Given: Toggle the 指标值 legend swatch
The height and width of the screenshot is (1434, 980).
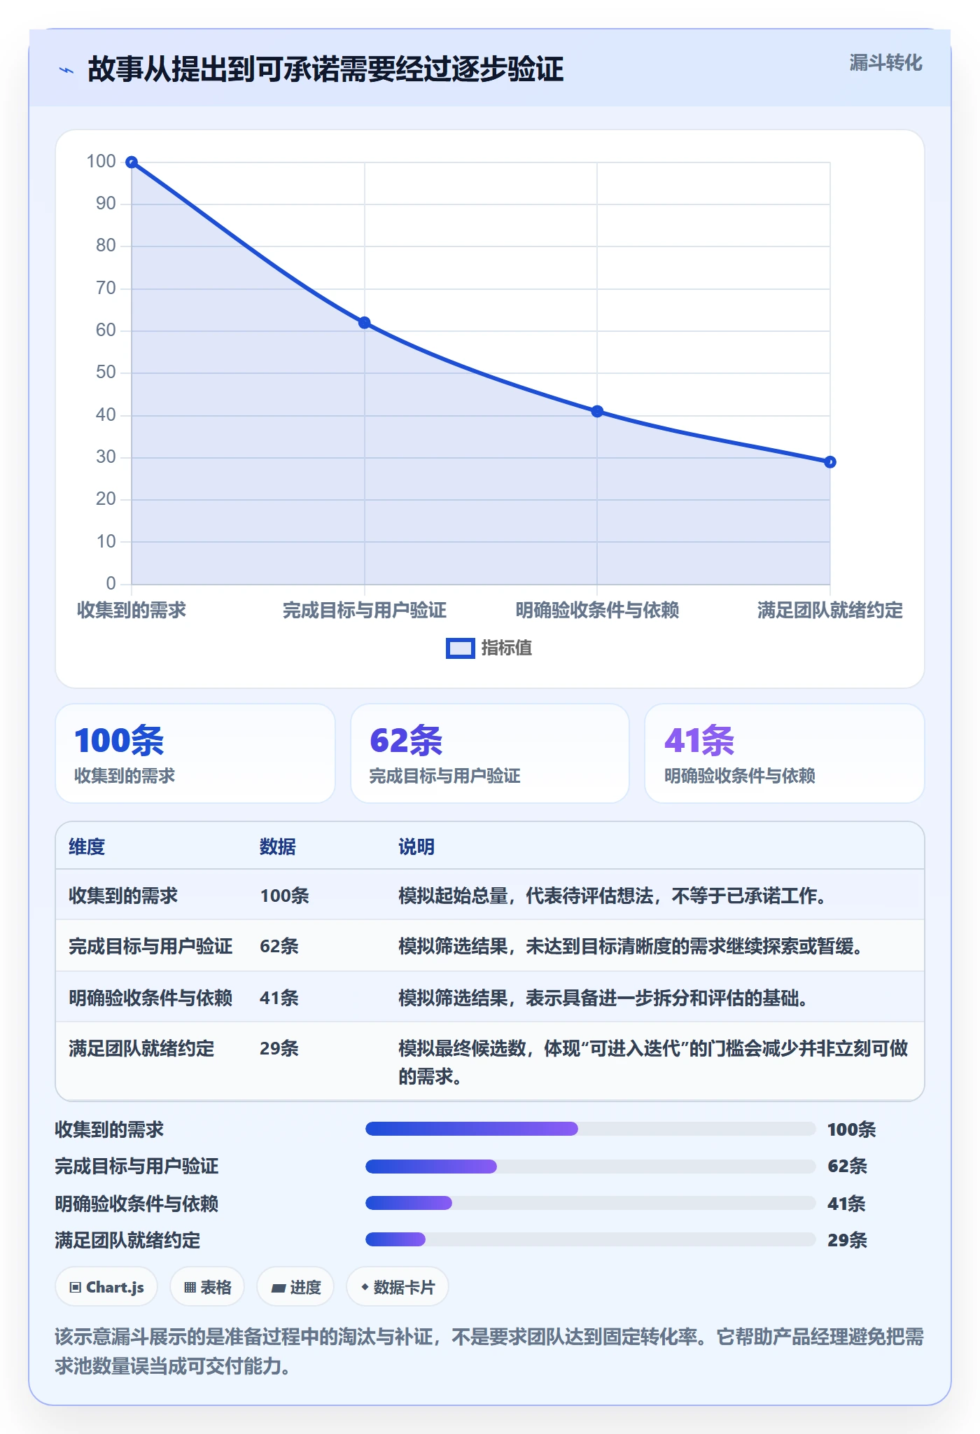Looking at the screenshot, I should (x=461, y=648).
